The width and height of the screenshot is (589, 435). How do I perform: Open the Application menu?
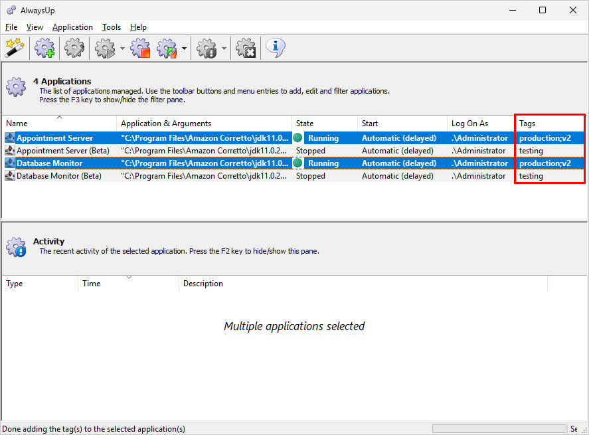click(x=72, y=27)
